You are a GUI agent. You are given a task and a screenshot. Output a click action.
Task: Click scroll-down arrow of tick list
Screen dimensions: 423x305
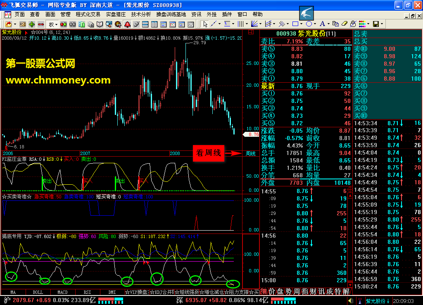(350, 285)
